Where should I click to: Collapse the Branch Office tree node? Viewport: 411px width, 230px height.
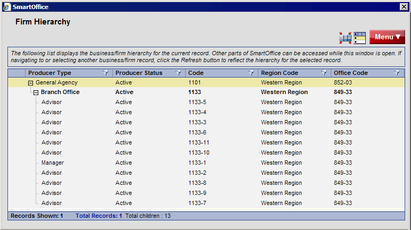tap(36, 92)
